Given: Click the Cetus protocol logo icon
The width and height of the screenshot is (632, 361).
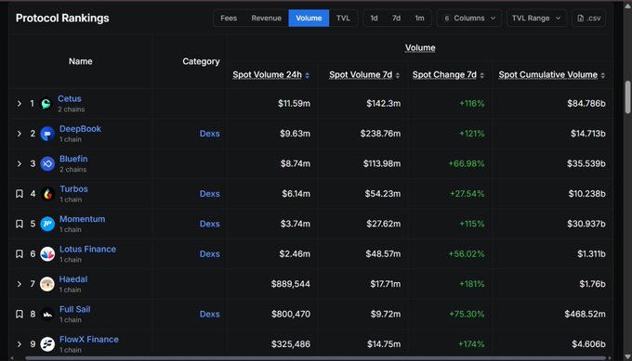Looking at the screenshot, I should 46,104.
